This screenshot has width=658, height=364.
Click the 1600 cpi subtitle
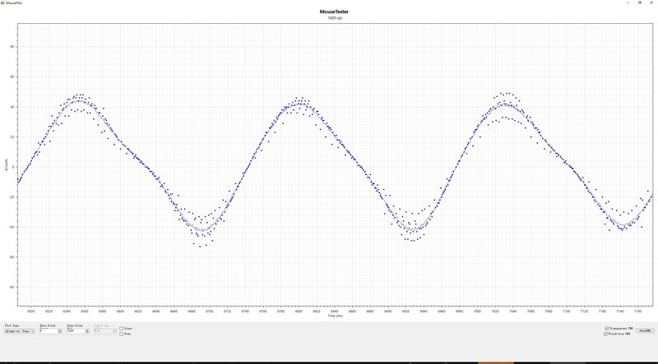point(334,18)
